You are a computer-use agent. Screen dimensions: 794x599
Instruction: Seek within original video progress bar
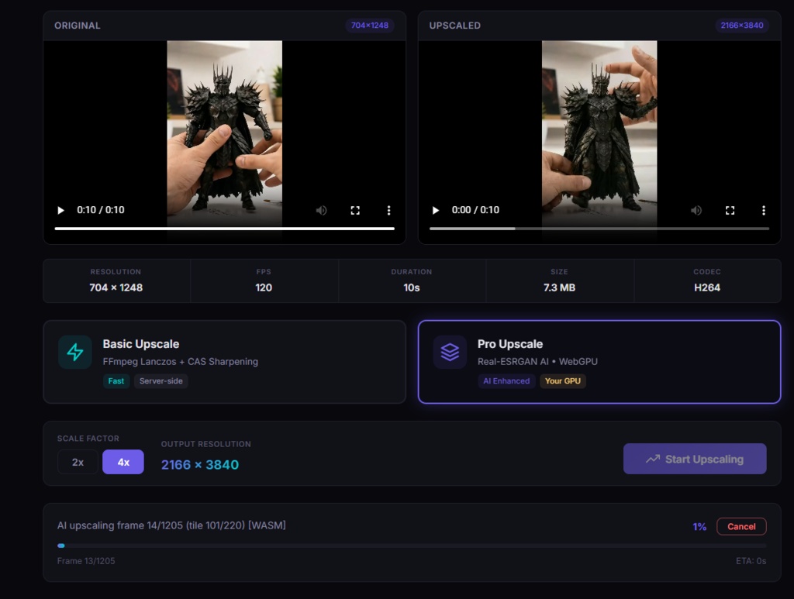224,229
